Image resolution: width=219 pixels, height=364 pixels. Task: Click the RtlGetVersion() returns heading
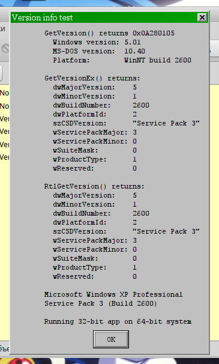pyautogui.click(x=94, y=186)
